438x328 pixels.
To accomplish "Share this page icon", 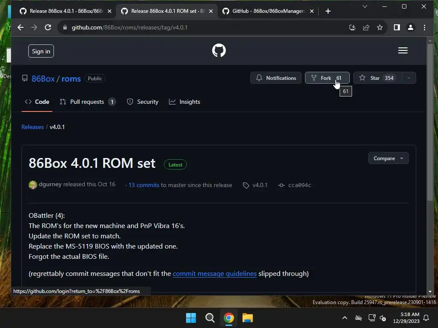I will (x=366, y=27).
